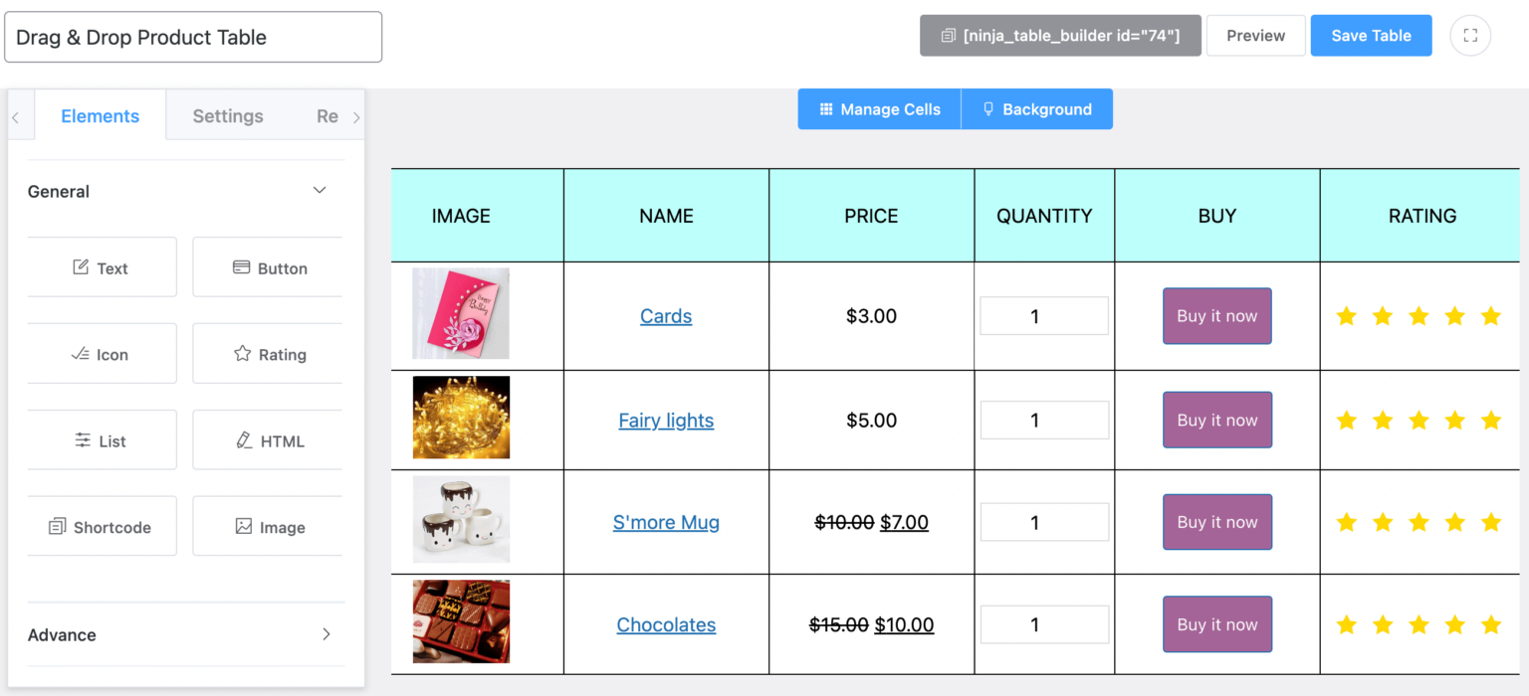Click the Cards quantity input field
1529x696 pixels.
point(1043,315)
